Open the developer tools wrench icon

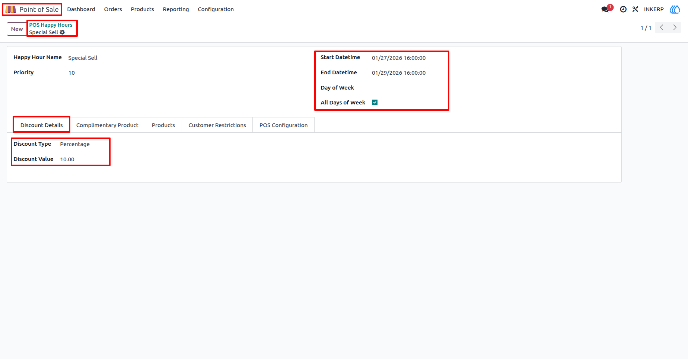[635, 9]
